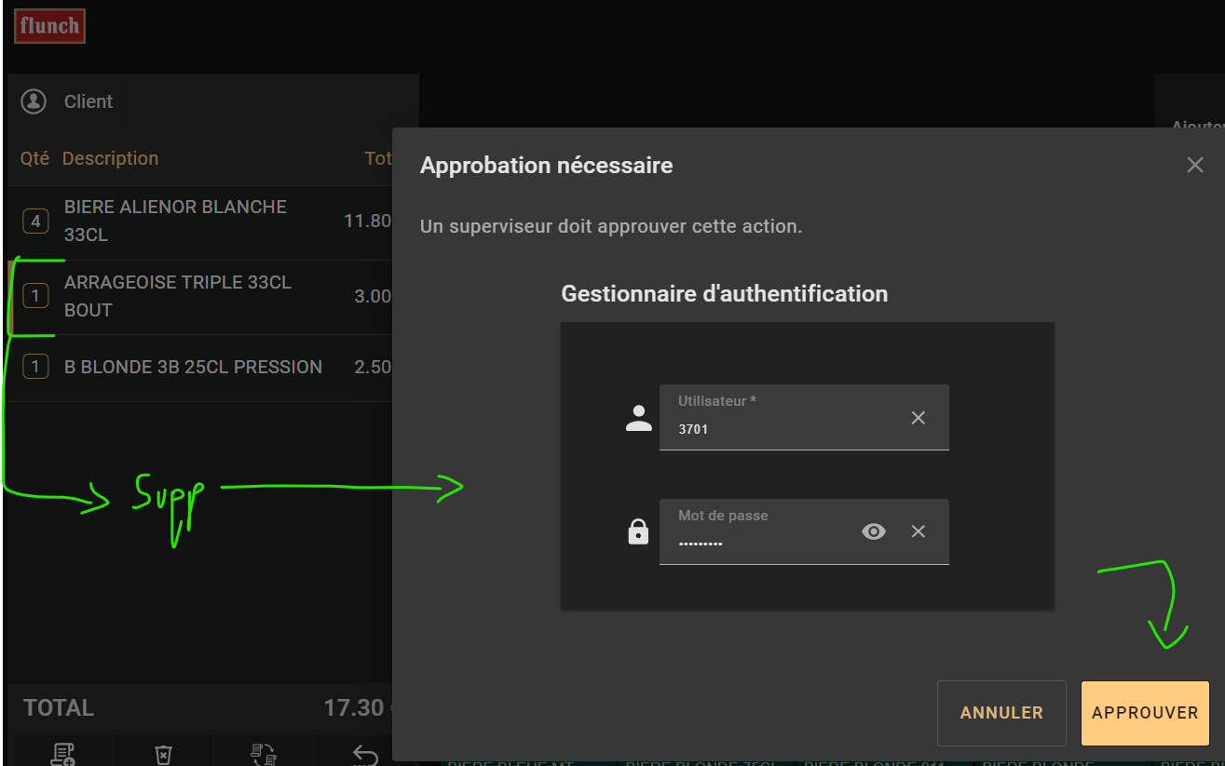This screenshot has height=766, width=1225.
Task: Click the new receipt icon
Action: pyautogui.click(x=63, y=754)
